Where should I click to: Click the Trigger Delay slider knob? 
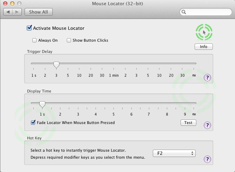tap(56, 65)
